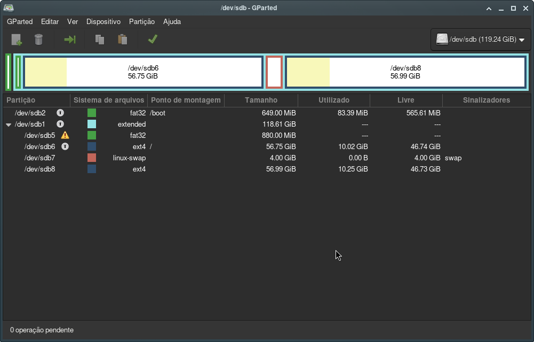
Task: Click the 46.74 GiB free value
Action: pos(425,146)
